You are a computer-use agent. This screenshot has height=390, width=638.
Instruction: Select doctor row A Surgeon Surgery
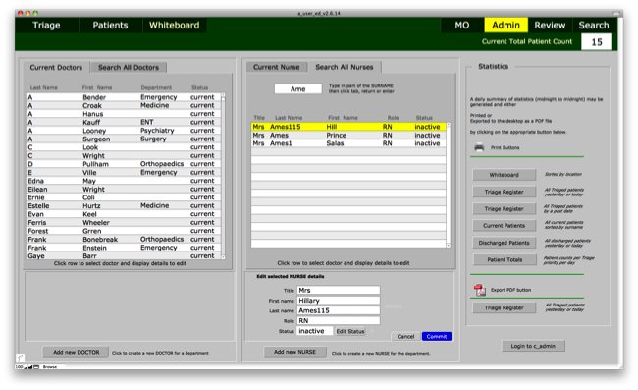click(x=124, y=139)
